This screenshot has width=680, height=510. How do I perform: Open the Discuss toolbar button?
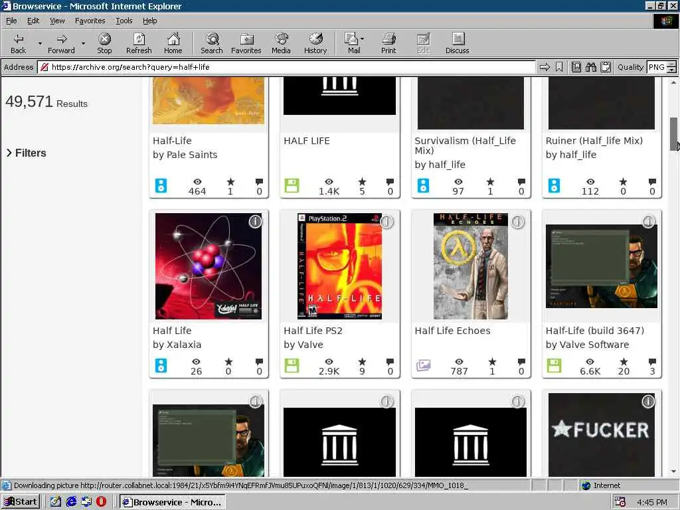pyautogui.click(x=457, y=43)
